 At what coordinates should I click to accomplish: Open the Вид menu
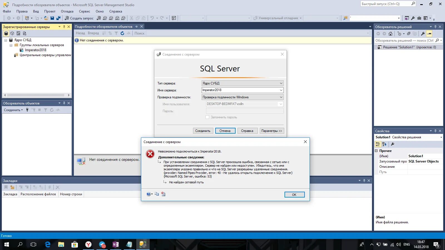click(36, 11)
